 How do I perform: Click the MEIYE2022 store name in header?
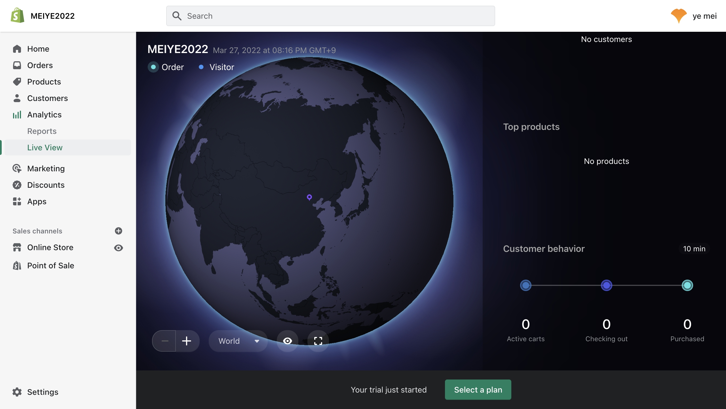[x=52, y=16]
